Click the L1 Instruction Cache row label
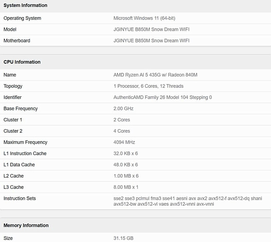Screen dimensions: 271x242 (x=25, y=153)
